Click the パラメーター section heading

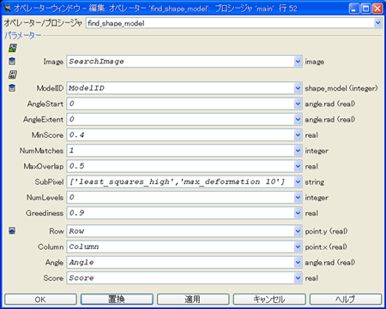tap(22, 36)
